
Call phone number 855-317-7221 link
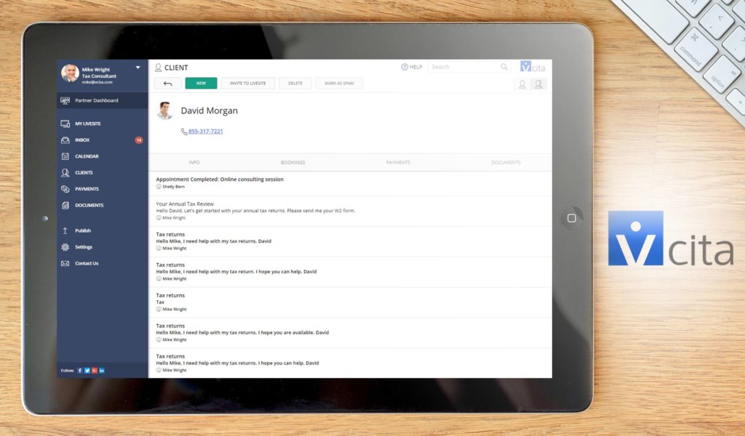click(x=205, y=132)
